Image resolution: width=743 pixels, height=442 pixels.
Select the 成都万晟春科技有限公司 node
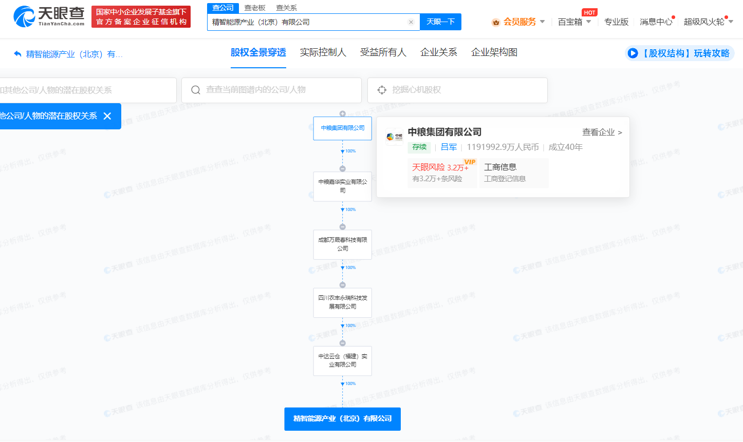click(x=343, y=244)
